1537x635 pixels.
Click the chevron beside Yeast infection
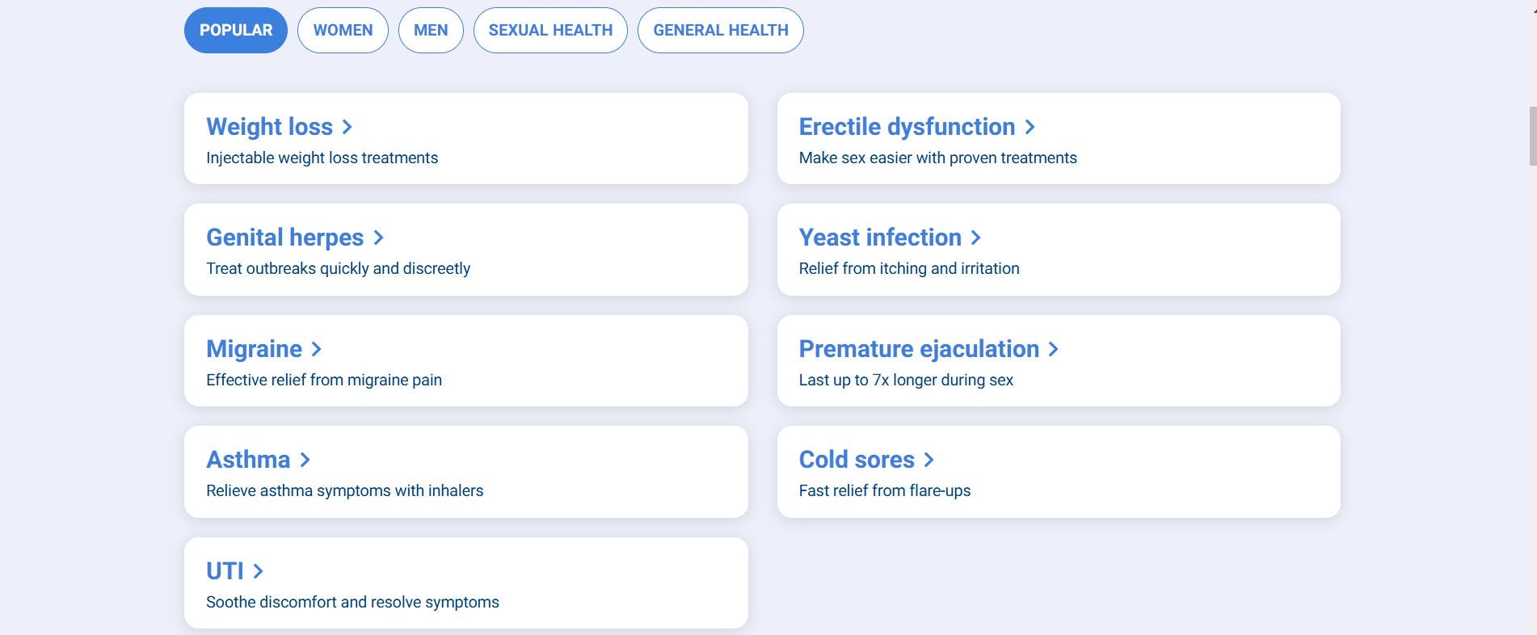pyautogui.click(x=977, y=238)
